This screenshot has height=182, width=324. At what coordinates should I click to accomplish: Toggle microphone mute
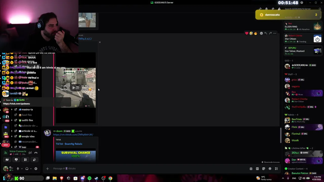point(18,169)
